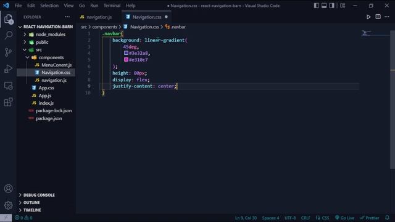Toggle the primary side bar layout icon

pyautogui.click(x=317, y=6)
